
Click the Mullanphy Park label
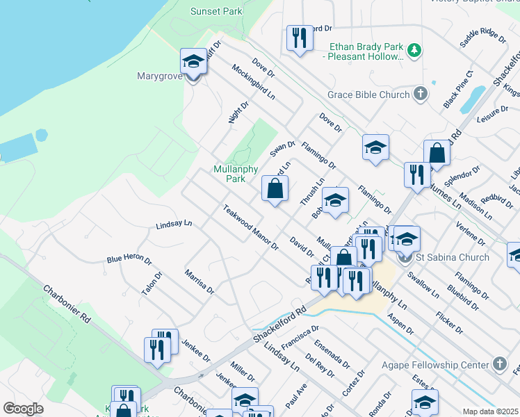point(236,174)
